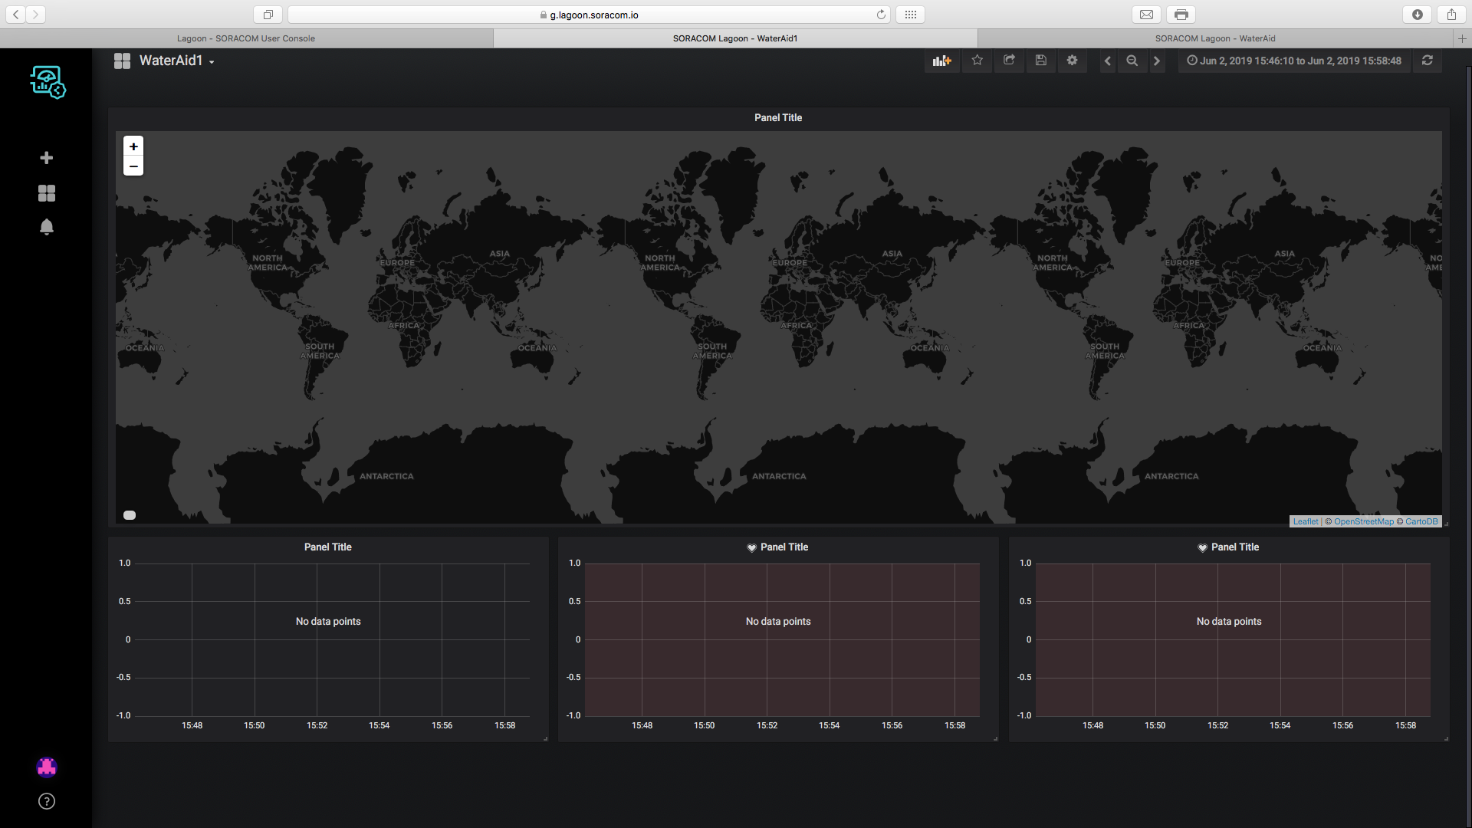Save the dashboard with floppy icon

click(1040, 61)
